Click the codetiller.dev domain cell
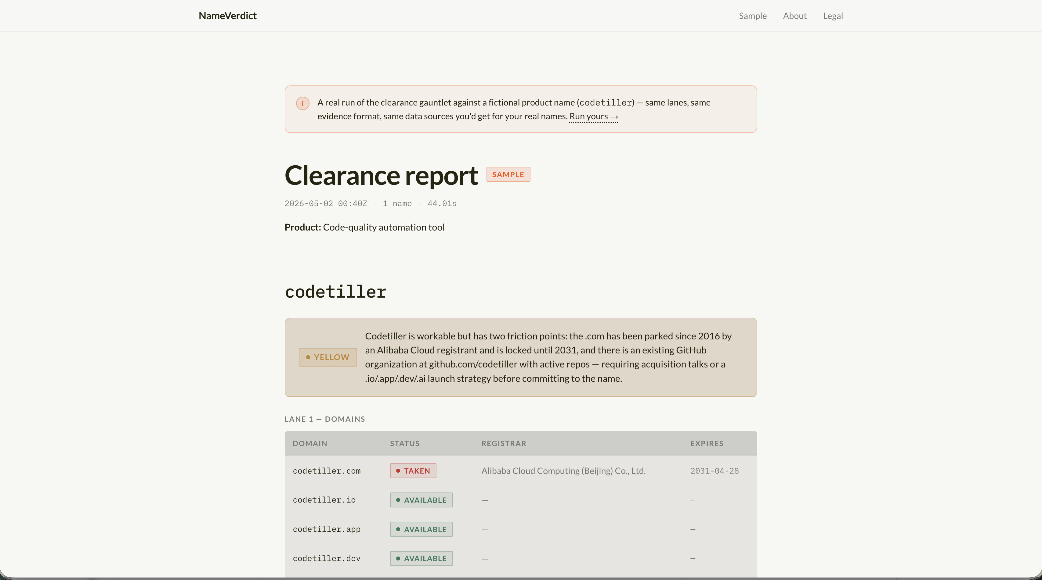The image size is (1042, 580). point(327,559)
